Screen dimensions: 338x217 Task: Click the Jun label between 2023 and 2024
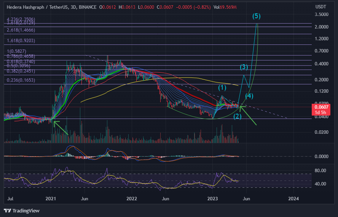click(246, 198)
